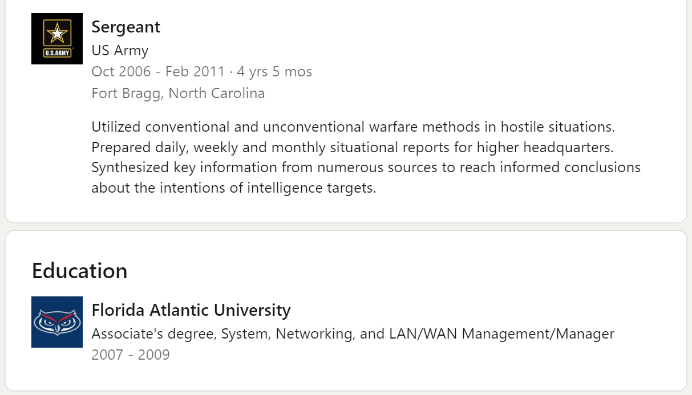Click the U.S.ARMY label inside the logo
The height and width of the screenshot is (395, 692).
(x=57, y=54)
